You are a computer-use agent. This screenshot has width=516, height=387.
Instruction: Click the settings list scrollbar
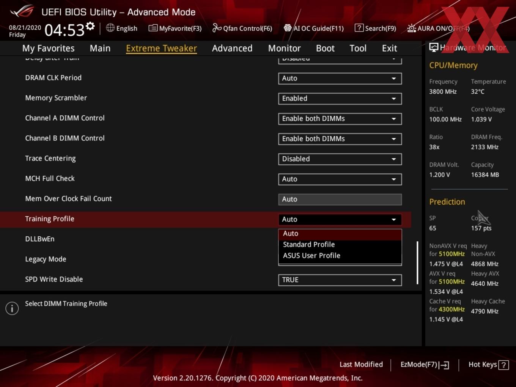pos(417,263)
